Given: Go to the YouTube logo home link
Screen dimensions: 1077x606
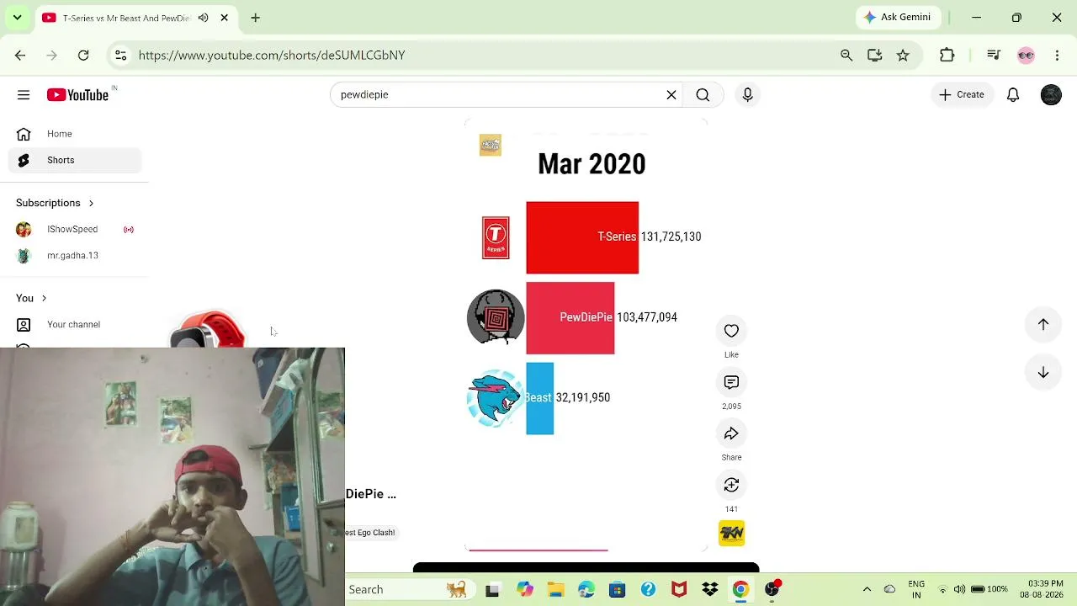Looking at the screenshot, I should pyautogui.click(x=77, y=95).
